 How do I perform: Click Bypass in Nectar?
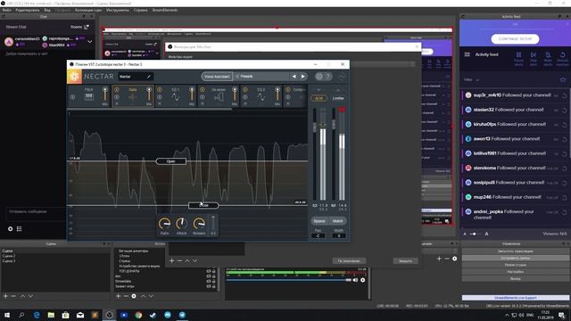pyautogui.click(x=319, y=221)
